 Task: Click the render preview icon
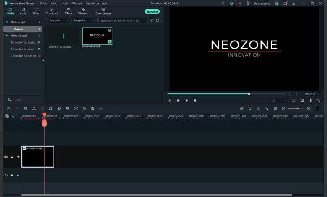(x=241, y=109)
